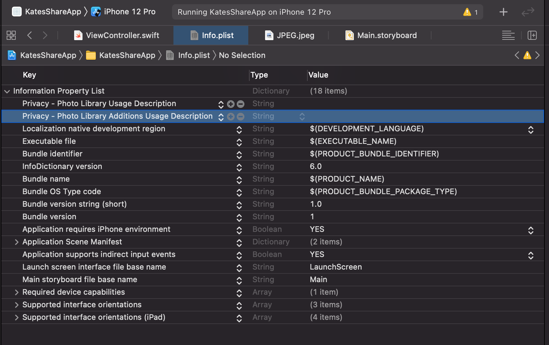Select the Bundle version row
This screenshot has height=345, width=549.
(273, 217)
